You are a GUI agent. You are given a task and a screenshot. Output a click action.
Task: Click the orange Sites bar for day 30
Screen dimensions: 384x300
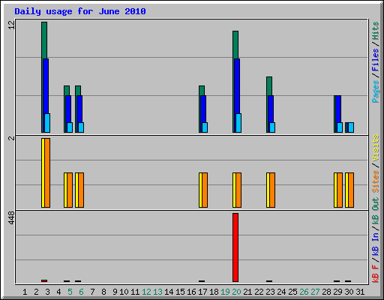[351, 190]
